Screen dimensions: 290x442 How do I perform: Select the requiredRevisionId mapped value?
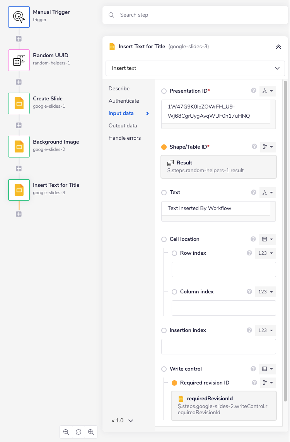(x=223, y=405)
